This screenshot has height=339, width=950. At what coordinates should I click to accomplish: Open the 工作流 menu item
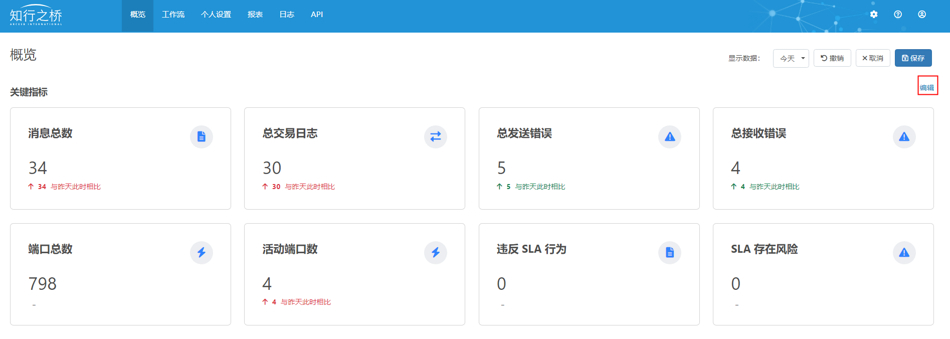click(x=173, y=15)
